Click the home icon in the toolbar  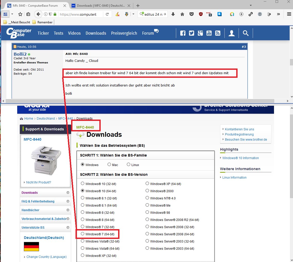(x=182, y=14)
